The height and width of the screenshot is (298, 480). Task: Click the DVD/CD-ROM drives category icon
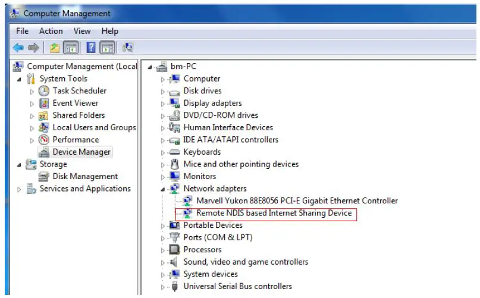point(174,115)
